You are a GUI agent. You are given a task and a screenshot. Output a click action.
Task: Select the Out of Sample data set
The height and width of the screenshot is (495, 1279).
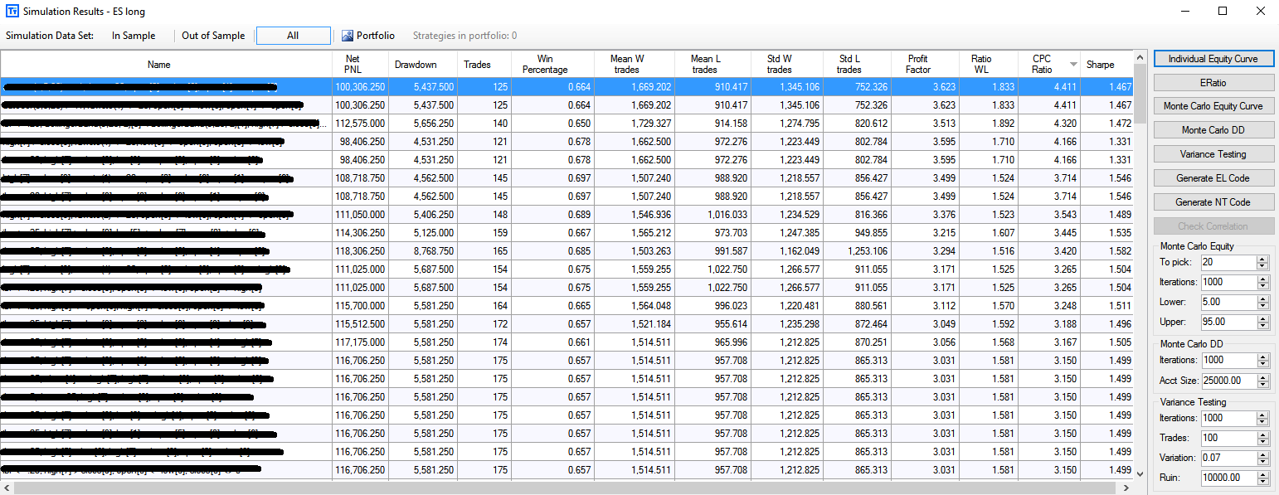[x=213, y=36]
